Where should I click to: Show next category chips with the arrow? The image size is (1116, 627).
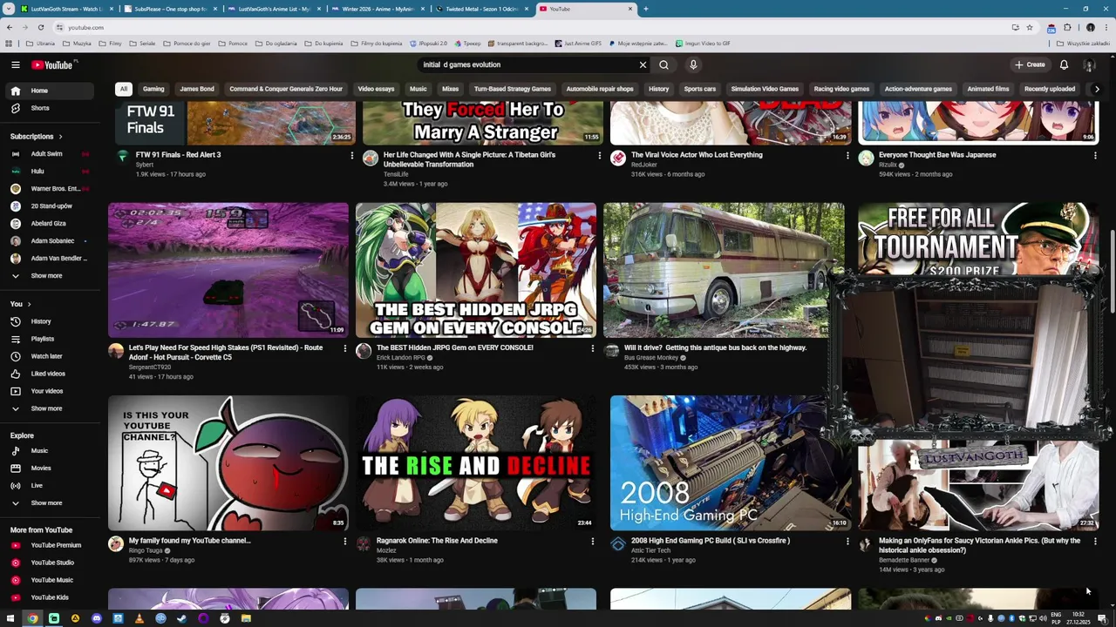tap(1097, 89)
